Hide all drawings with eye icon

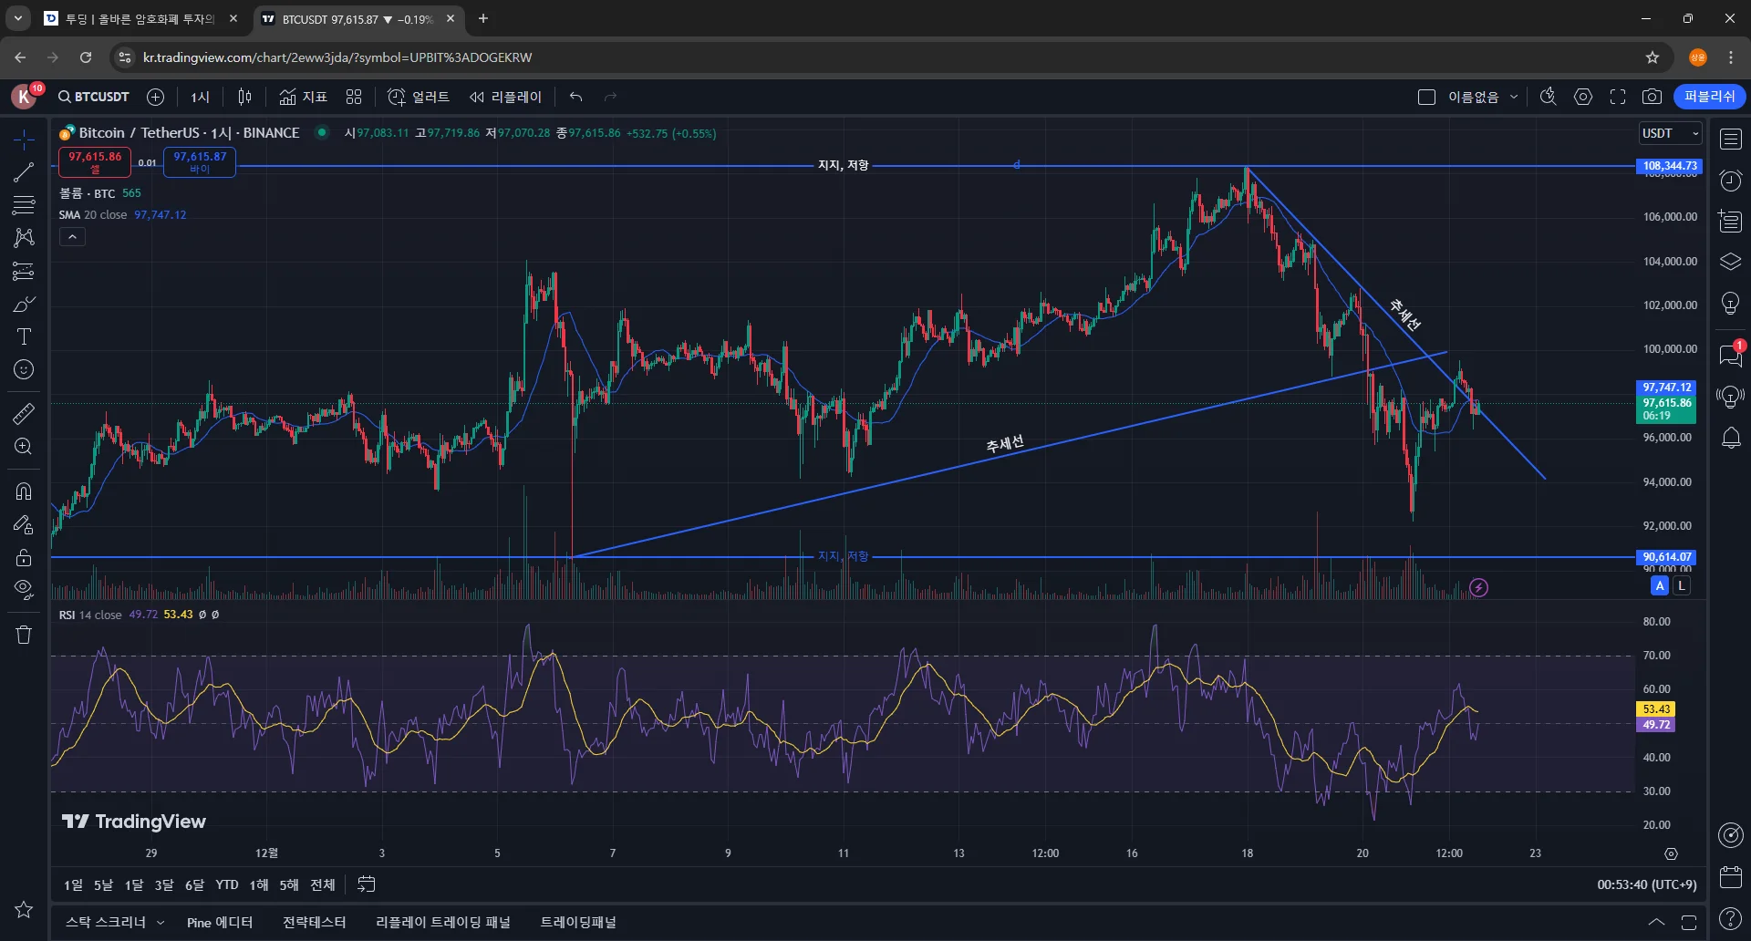[x=24, y=590]
